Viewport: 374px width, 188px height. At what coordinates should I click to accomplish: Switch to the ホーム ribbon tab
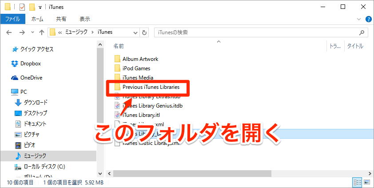tap(37, 19)
